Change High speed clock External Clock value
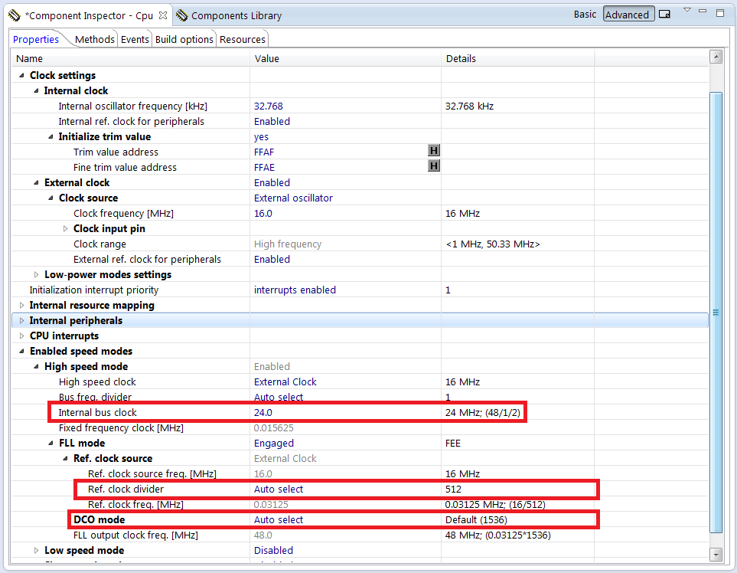Viewport: 737px width, 573px height. [x=285, y=382]
